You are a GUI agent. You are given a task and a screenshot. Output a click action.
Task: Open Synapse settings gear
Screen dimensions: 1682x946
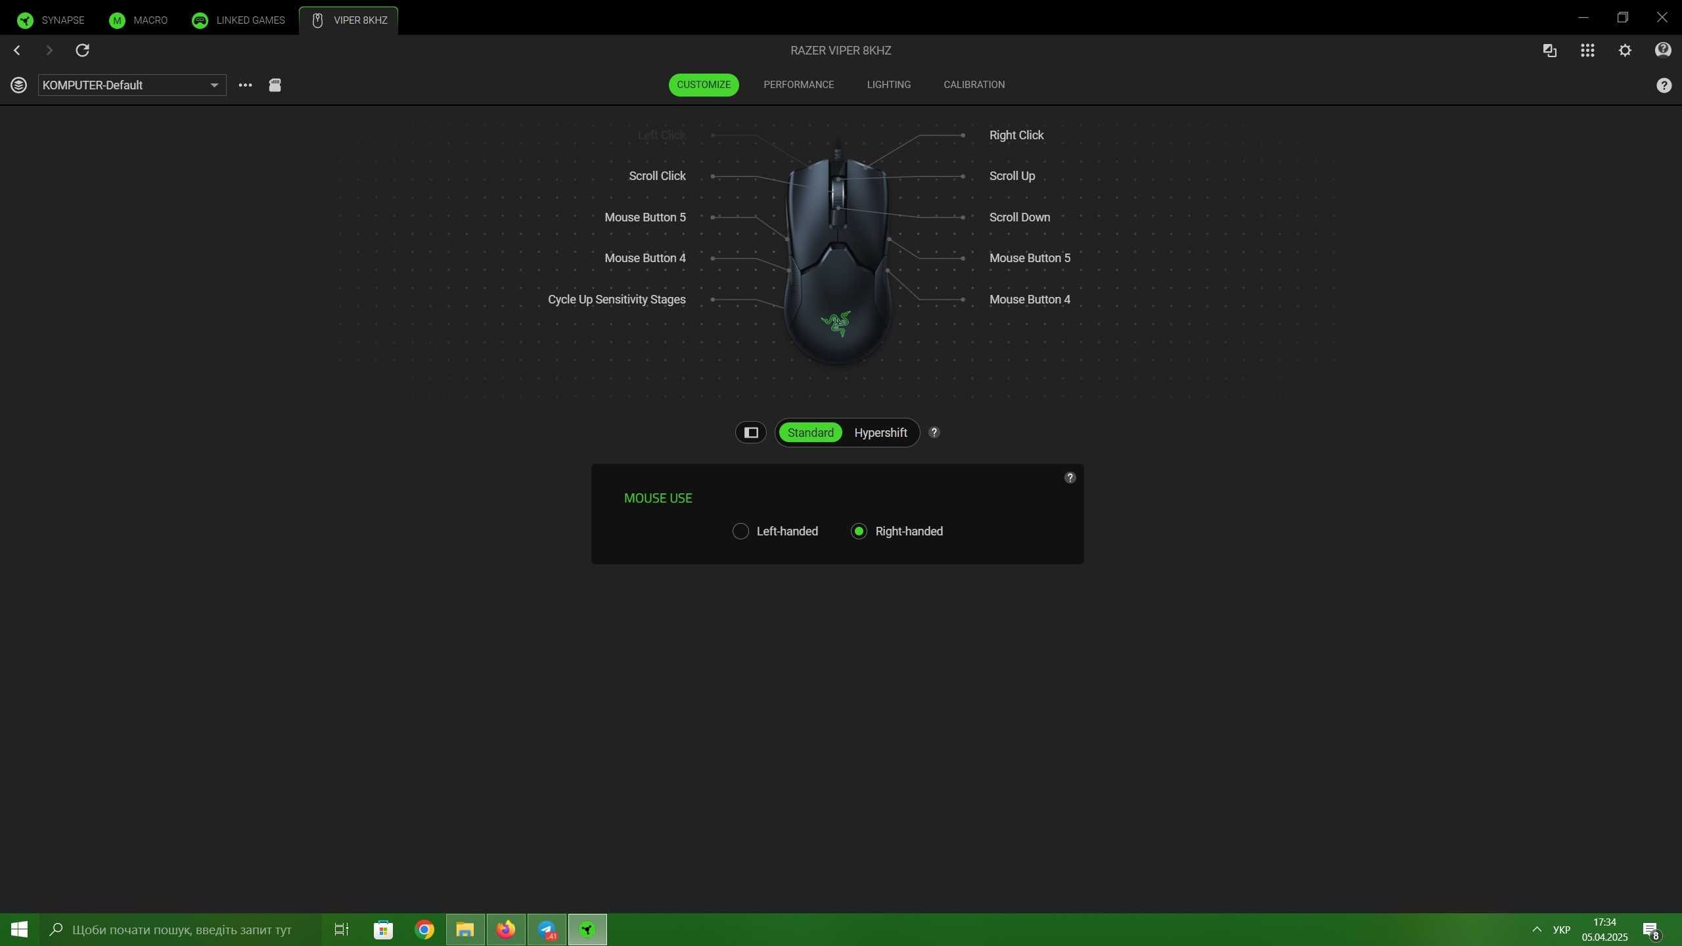coord(1625,50)
